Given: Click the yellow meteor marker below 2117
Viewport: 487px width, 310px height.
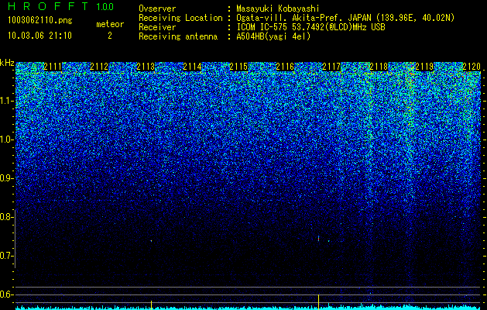Looking at the screenshot, I should pos(319,301).
